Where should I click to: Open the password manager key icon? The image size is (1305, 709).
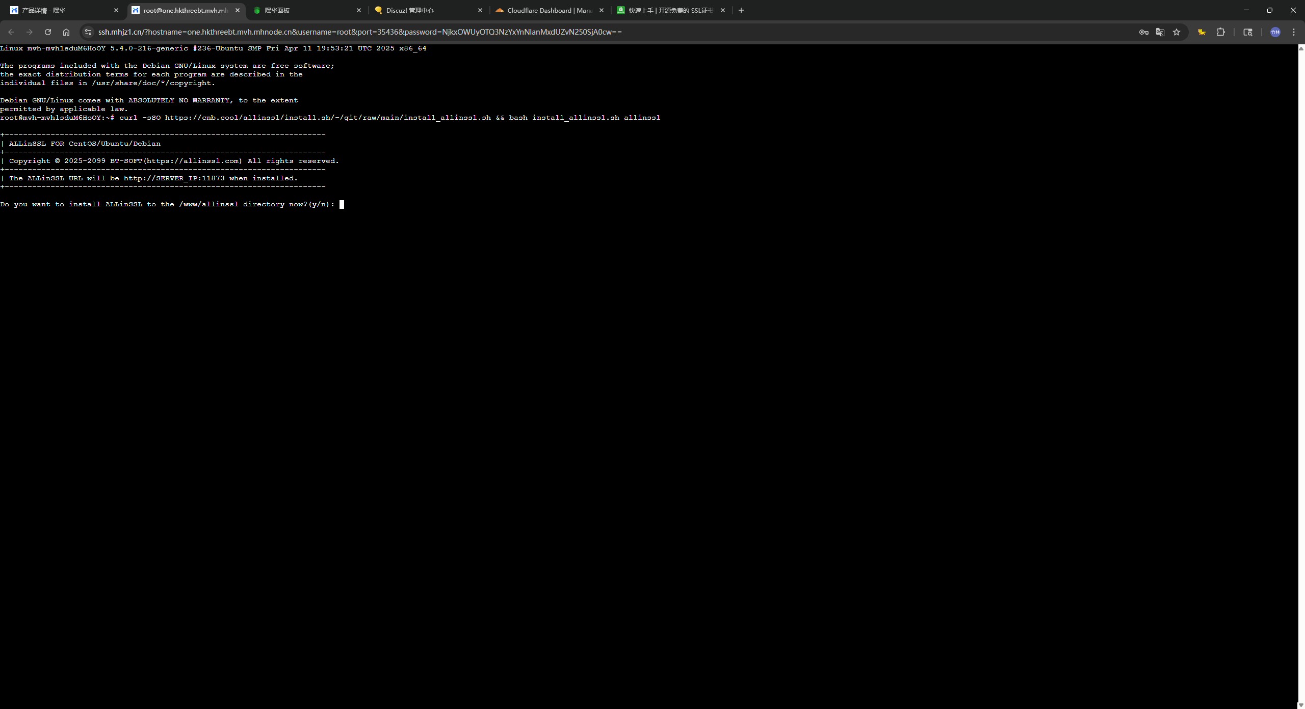coord(1143,32)
